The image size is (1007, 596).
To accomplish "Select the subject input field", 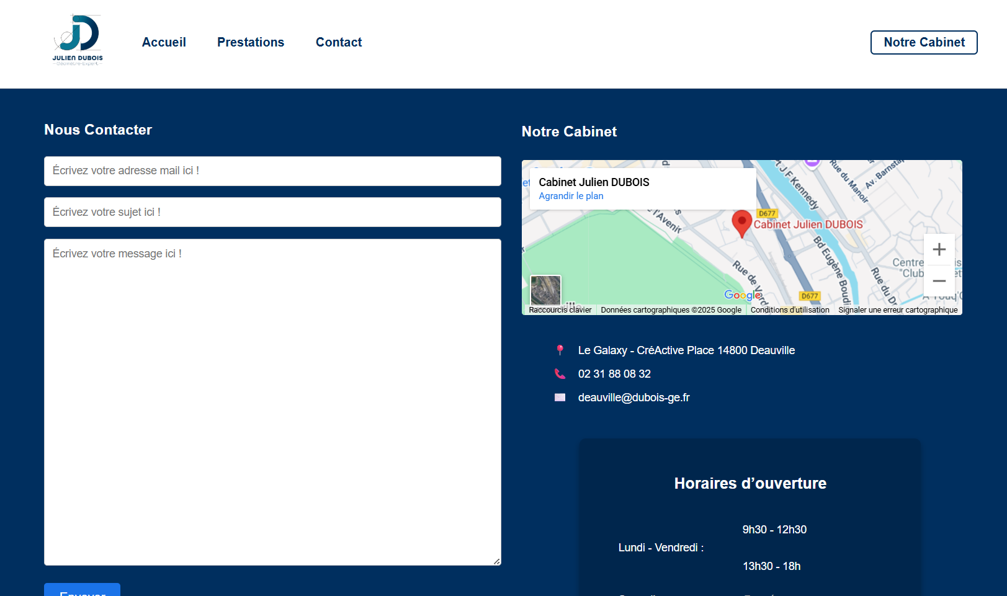I will coord(272,212).
